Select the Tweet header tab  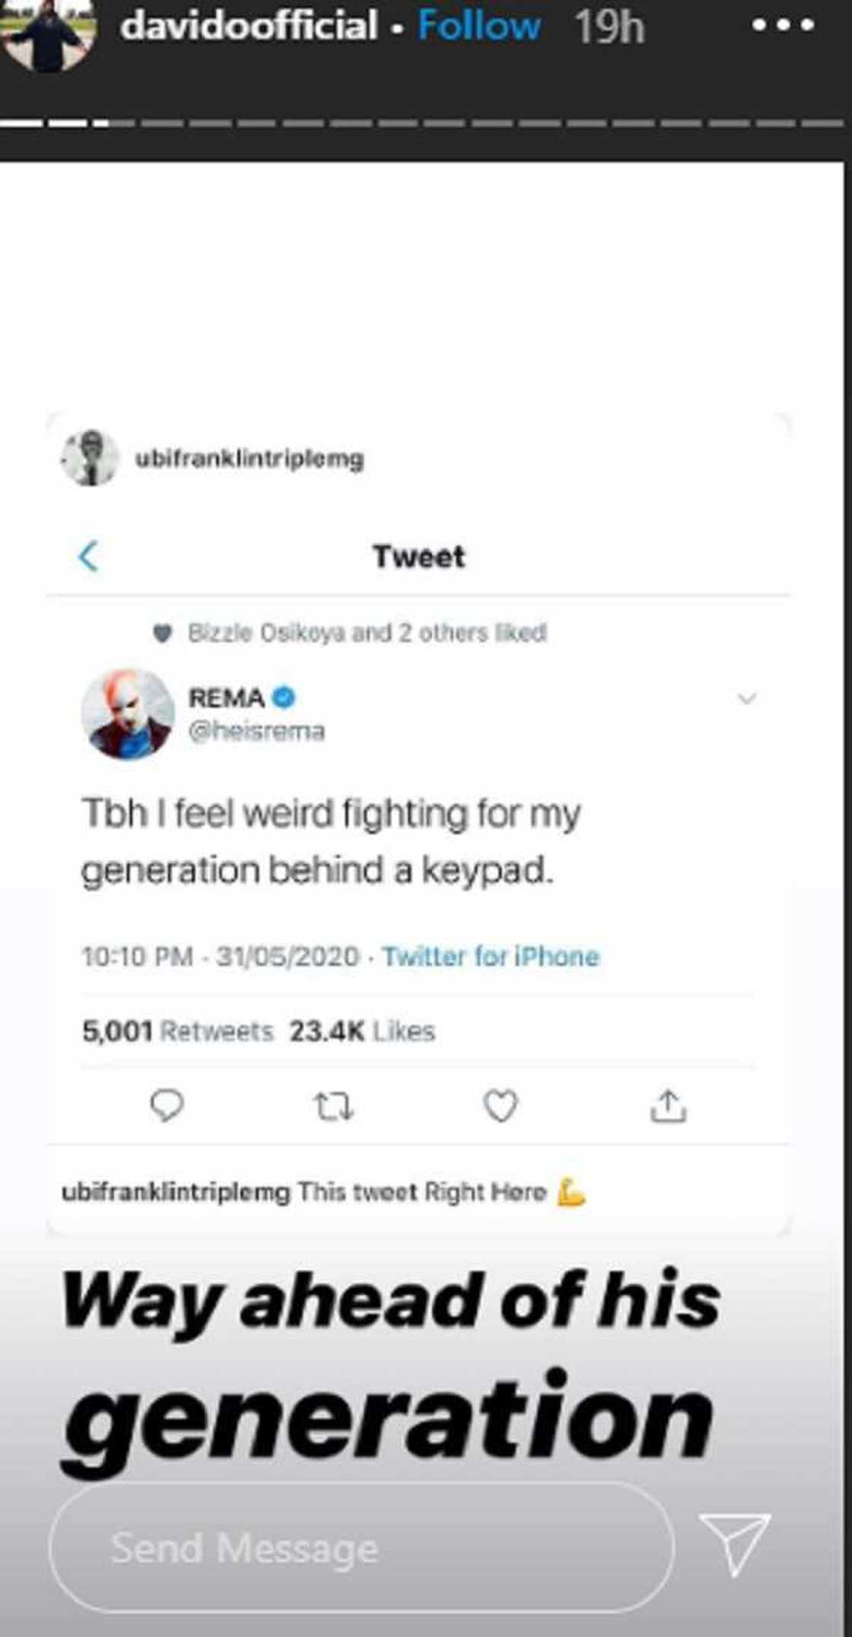click(421, 557)
